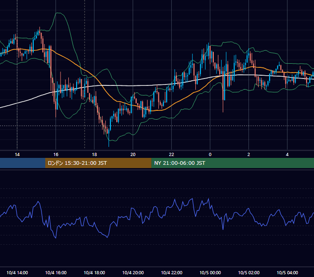Click the 0 hour label on price chart axis
Screen dimensions: 314x277
pyautogui.click(x=210, y=155)
